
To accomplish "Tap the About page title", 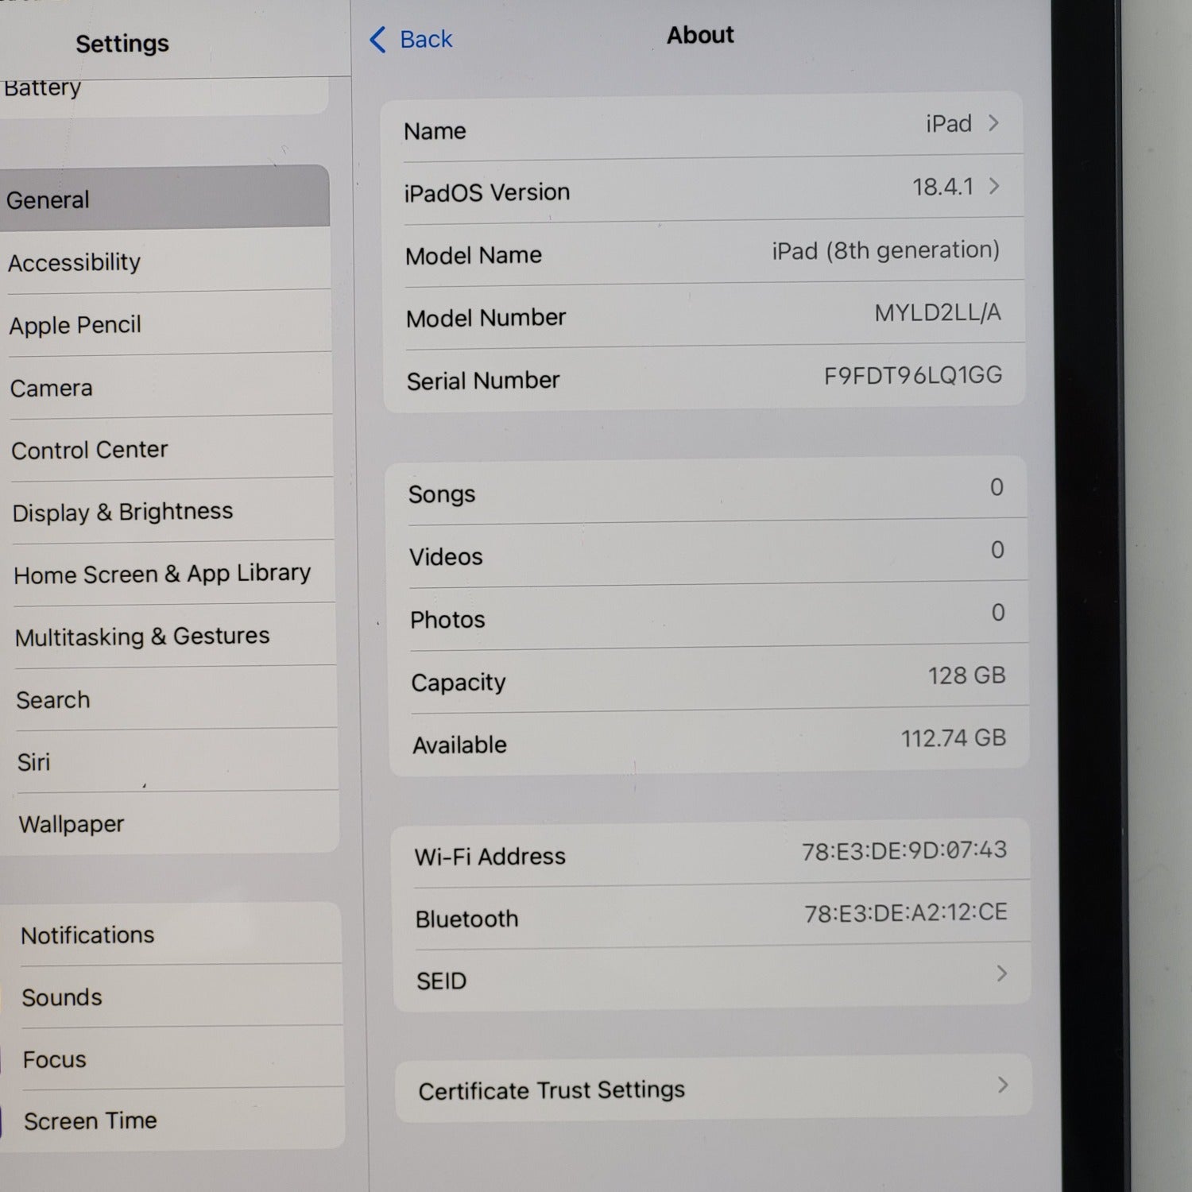I will (x=700, y=35).
